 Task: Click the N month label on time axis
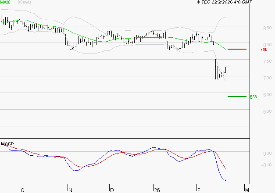pos(70,190)
